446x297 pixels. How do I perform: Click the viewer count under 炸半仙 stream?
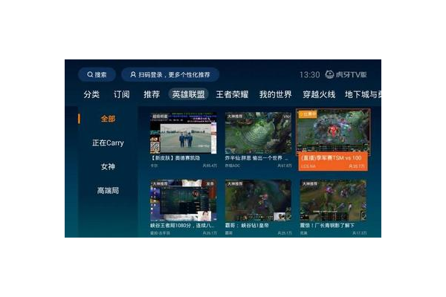(x=285, y=166)
